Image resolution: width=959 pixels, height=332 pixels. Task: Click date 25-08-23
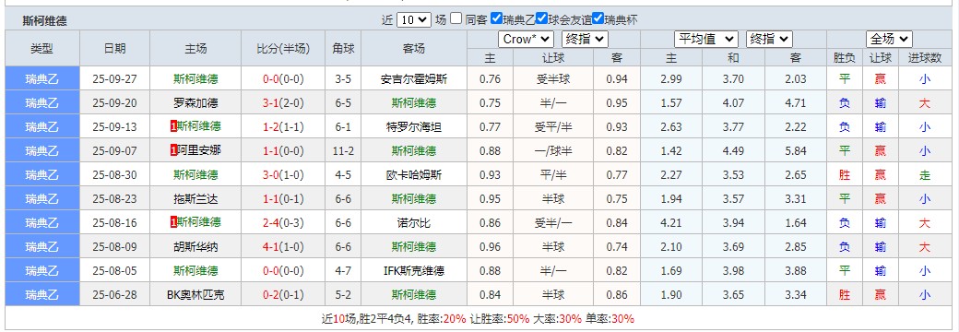[x=115, y=198]
